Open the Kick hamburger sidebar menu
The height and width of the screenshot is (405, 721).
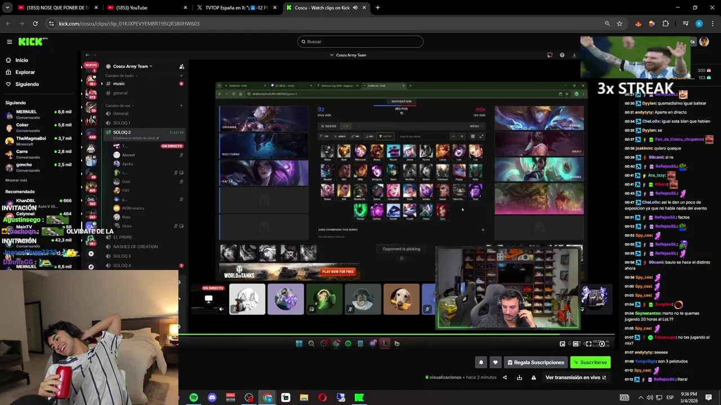[x=10, y=42]
